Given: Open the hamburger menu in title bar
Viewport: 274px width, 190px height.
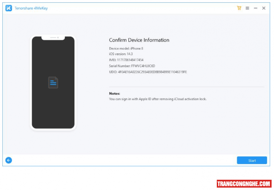Looking at the screenshot, I should (x=247, y=8).
